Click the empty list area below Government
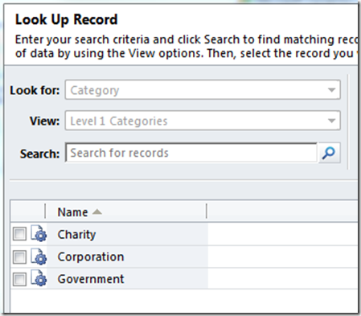361x316 pixels. click(x=184, y=301)
